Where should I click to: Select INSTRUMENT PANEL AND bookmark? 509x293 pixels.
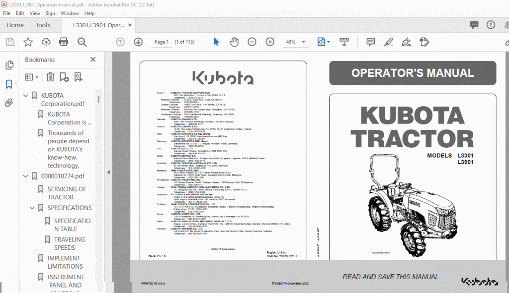66,281
